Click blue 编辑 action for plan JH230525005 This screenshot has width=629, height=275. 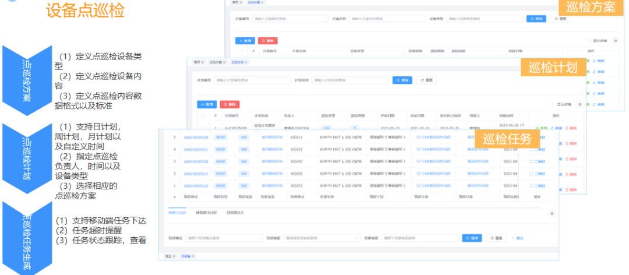pos(556,128)
